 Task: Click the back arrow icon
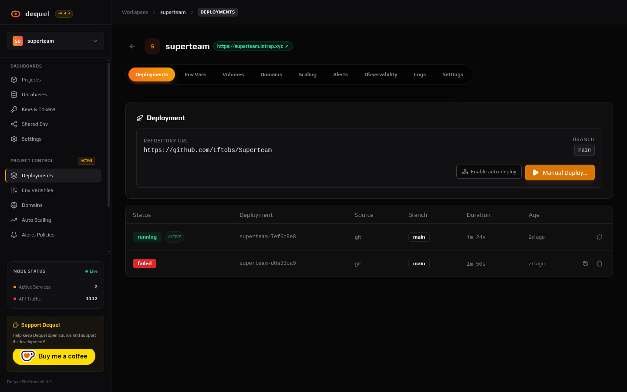[132, 46]
